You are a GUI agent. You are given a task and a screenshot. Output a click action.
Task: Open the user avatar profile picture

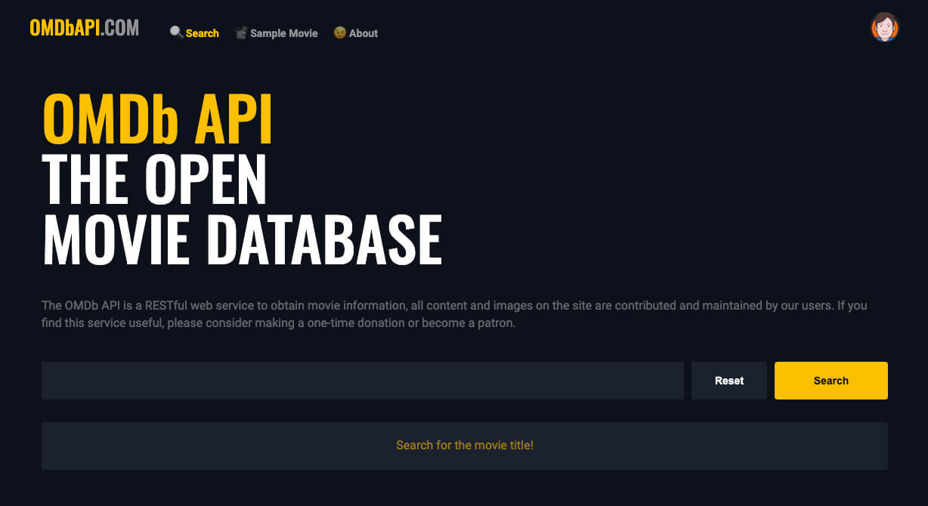884,27
